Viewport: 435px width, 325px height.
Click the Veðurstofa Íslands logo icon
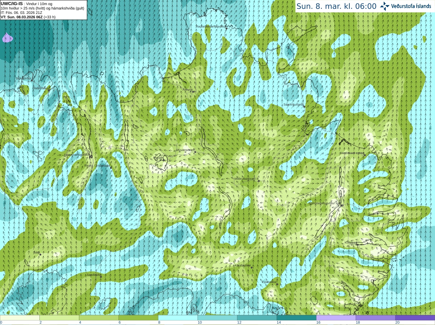[385, 6]
